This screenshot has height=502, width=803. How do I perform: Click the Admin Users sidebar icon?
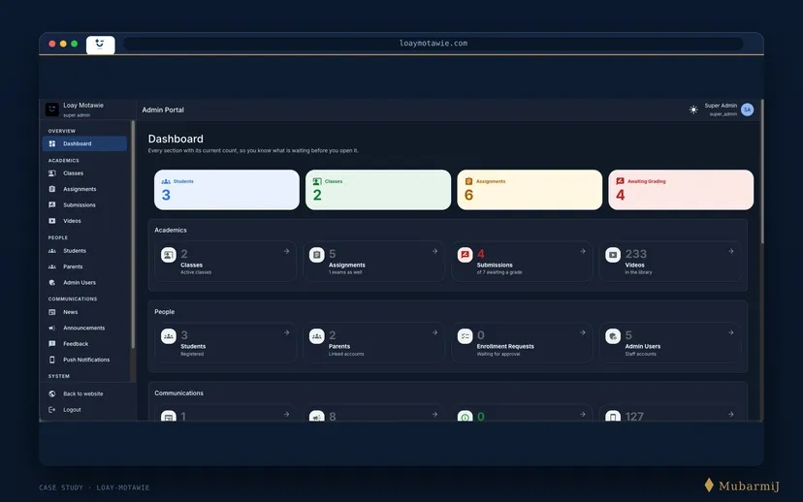[x=51, y=282]
